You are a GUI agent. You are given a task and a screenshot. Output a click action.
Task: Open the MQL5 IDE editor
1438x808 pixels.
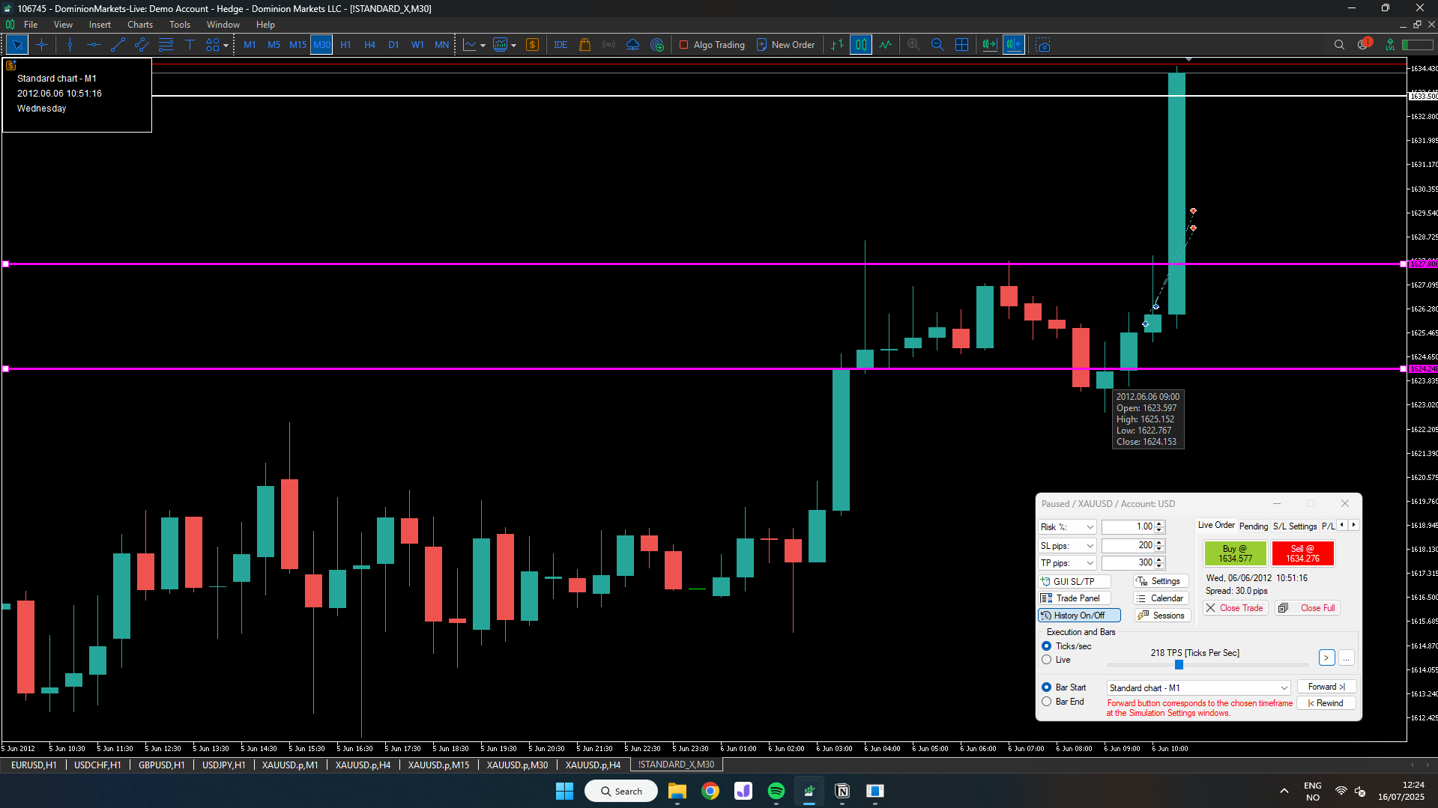pyautogui.click(x=561, y=45)
